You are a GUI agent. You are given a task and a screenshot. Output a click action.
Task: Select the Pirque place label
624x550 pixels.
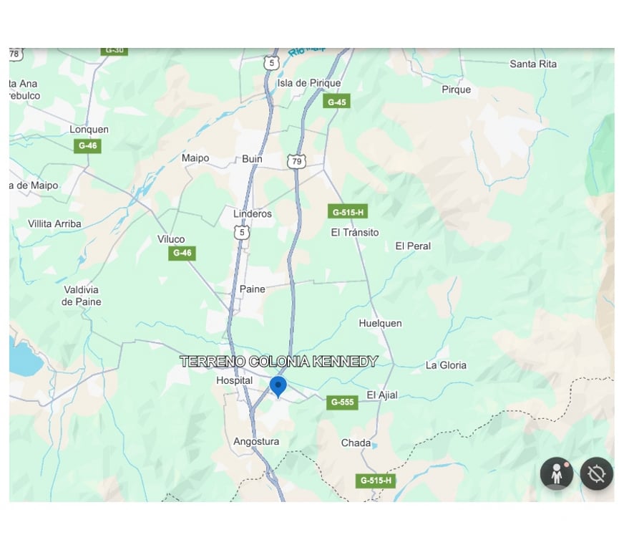[x=456, y=90]
